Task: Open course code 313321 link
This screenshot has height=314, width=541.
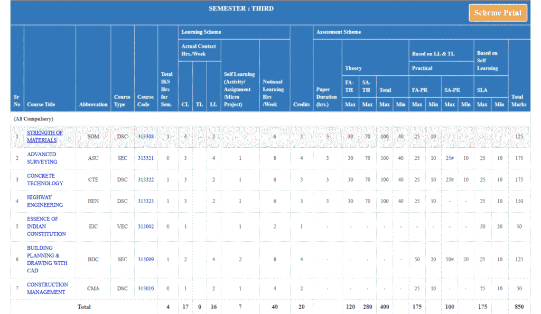Action: click(146, 158)
